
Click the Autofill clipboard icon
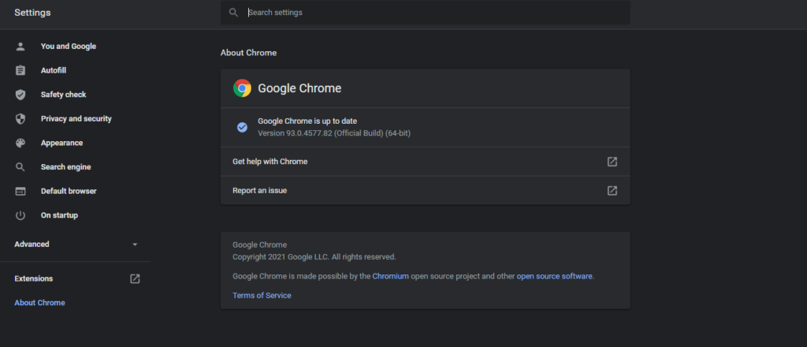(x=20, y=70)
